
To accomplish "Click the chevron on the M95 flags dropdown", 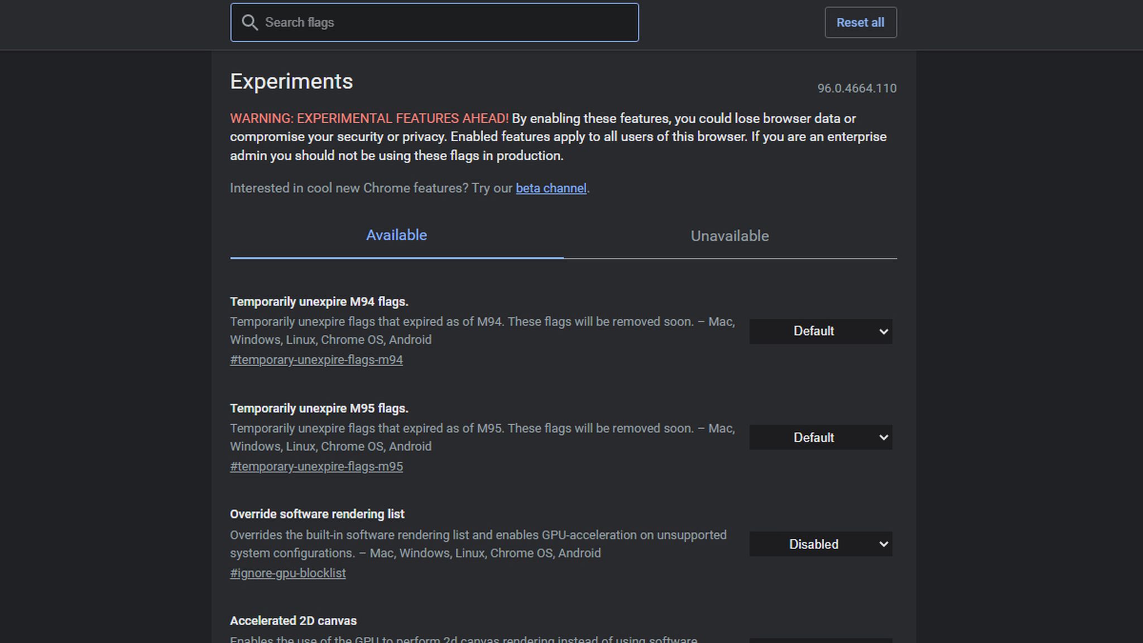I will [x=883, y=438].
